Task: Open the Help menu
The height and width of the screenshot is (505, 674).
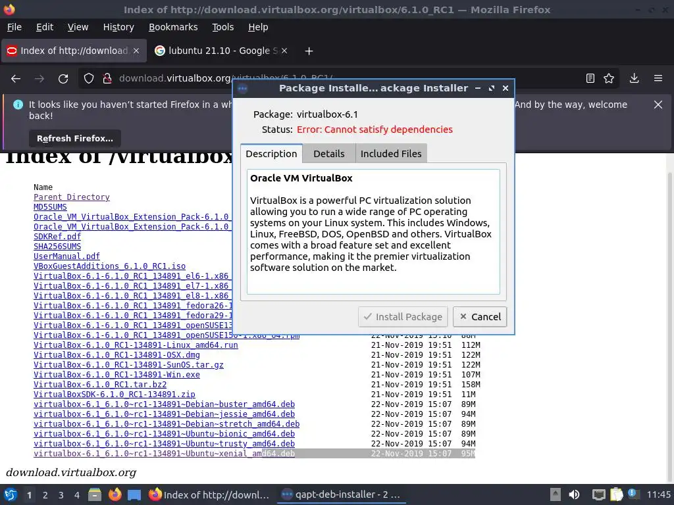Action: point(258,27)
